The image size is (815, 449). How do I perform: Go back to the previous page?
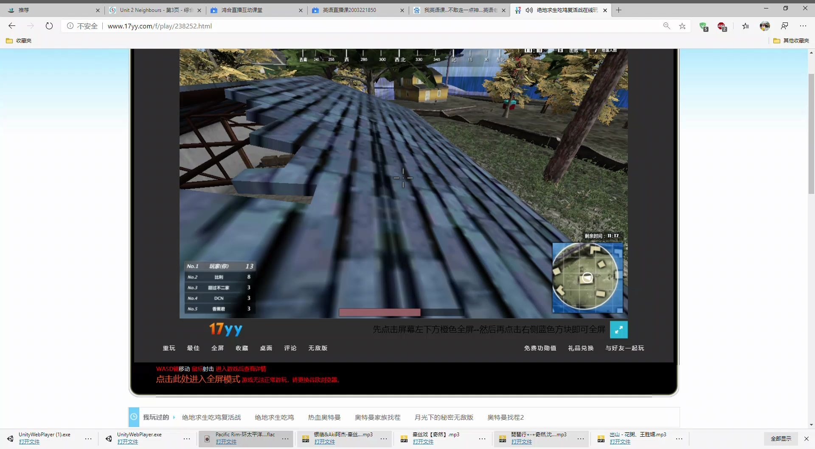pos(12,26)
